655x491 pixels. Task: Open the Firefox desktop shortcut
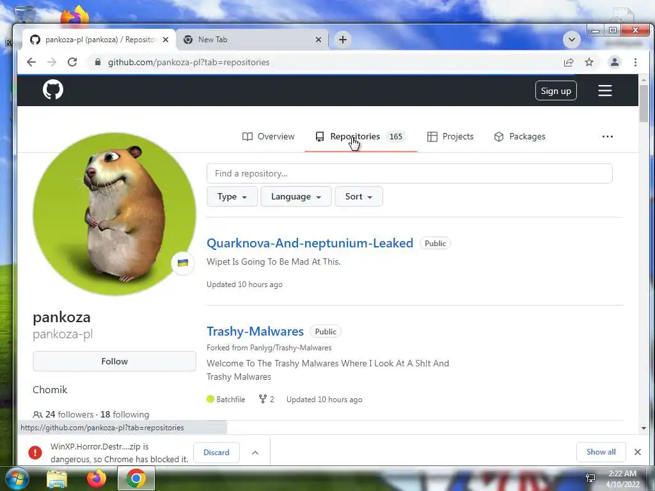point(75,16)
